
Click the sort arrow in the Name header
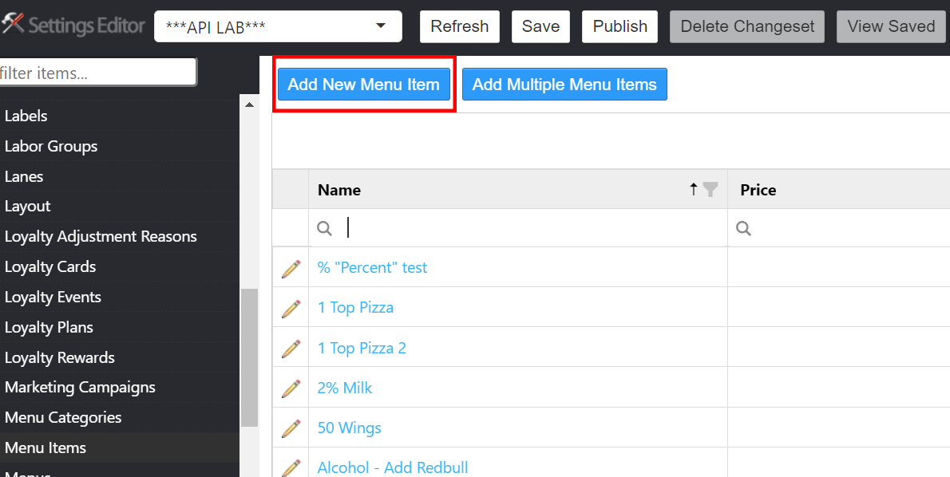(x=694, y=189)
